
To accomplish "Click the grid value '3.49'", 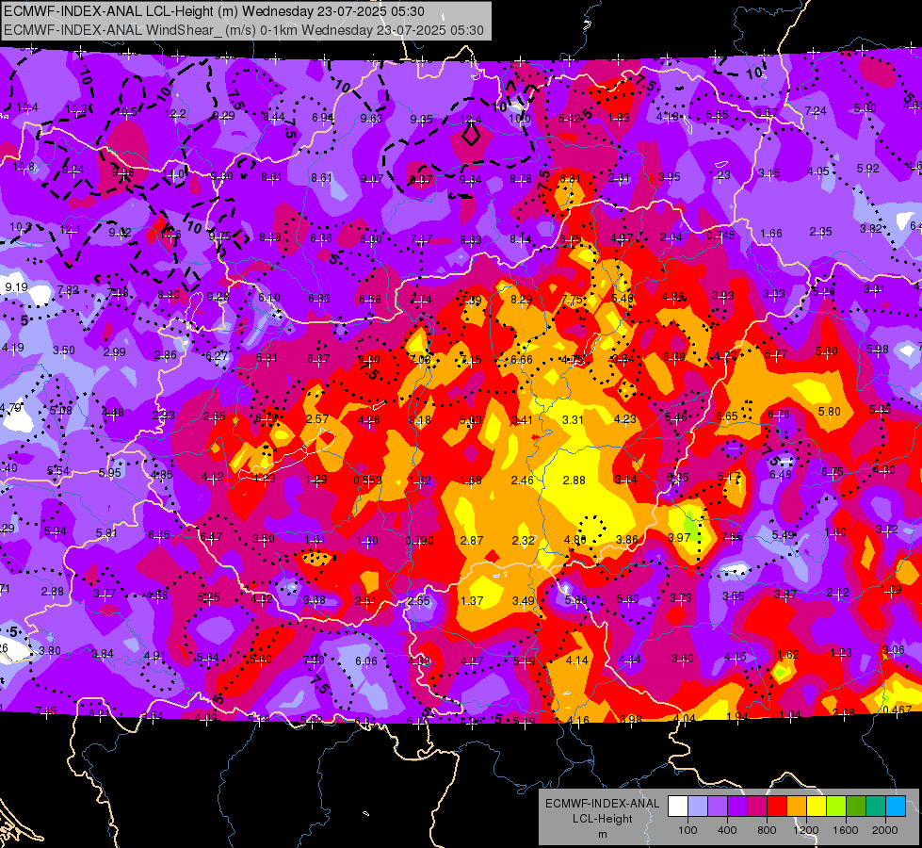I will point(523,601).
